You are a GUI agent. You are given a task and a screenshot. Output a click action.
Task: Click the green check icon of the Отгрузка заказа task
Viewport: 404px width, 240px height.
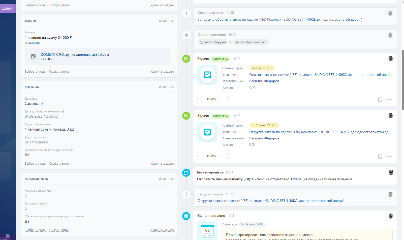coord(186,116)
